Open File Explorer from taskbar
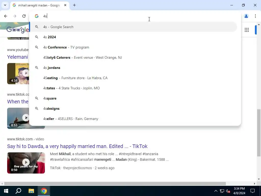Viewport: 261px width, 196px height. click(31, 191)
